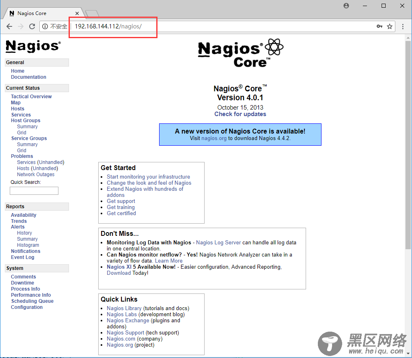Follow the nagios.org link in update banner
The height and width of the screenshot is (358, 412).
click(x=214, y=138)
